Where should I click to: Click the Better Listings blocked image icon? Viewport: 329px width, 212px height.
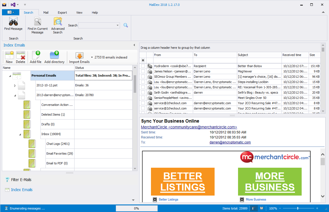155,199
